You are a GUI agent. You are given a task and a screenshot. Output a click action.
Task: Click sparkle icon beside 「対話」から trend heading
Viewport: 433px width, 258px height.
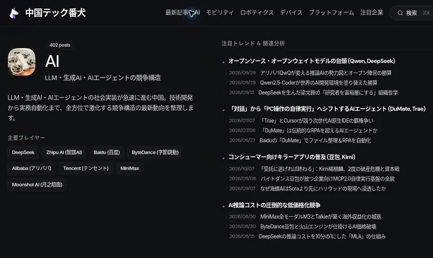coord(224,110)
